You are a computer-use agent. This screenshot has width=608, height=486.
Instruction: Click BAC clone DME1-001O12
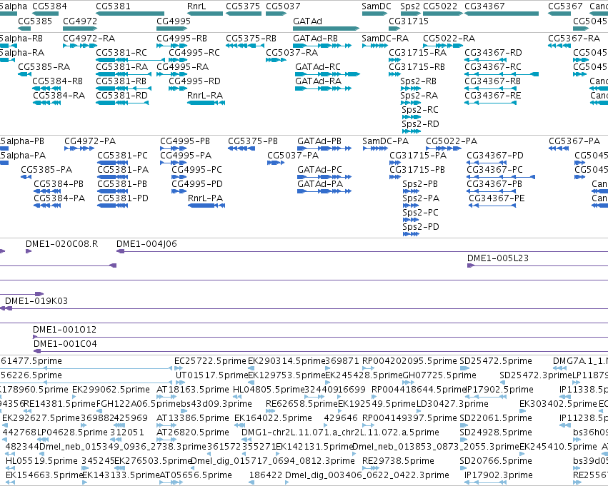[65, 330]
